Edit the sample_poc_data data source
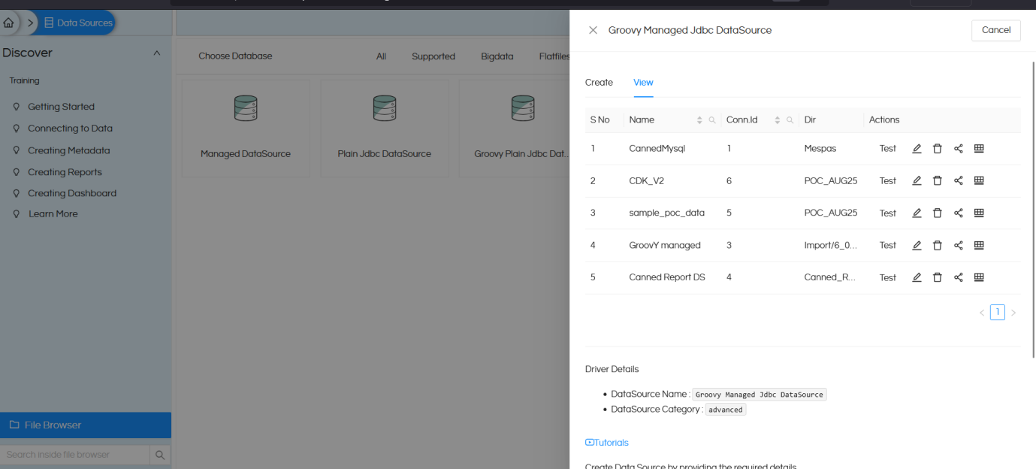This screenshot has width=1036, height=469. 917,213
